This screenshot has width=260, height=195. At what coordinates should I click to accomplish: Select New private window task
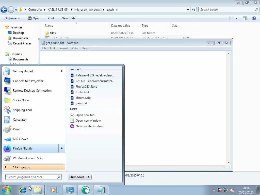pyautogui.click(x=89, y=126)
